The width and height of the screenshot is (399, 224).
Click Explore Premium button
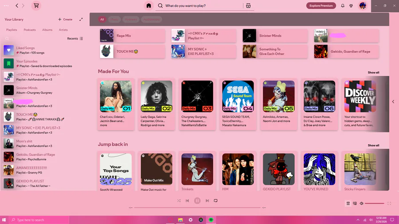coord(321,6)
